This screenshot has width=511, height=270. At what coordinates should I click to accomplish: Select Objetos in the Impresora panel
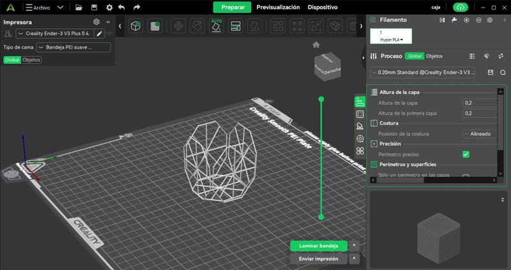31,60
